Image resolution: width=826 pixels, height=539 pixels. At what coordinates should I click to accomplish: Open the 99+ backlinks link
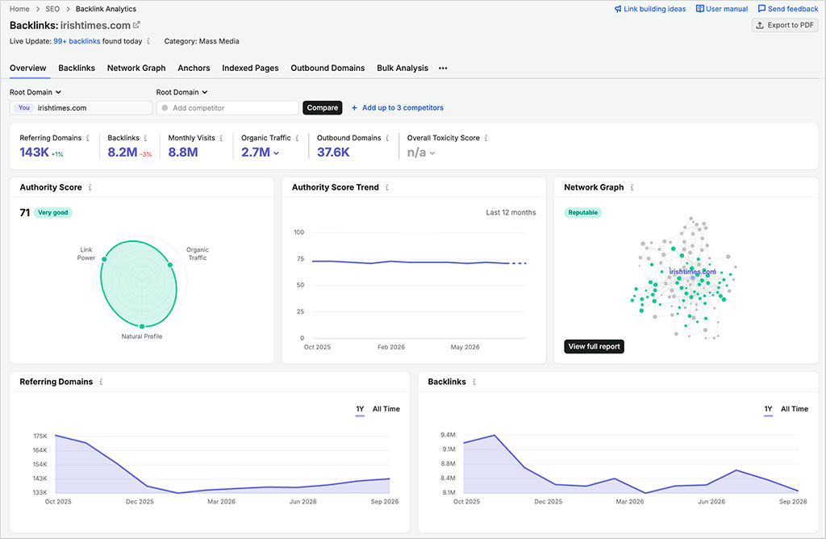coord(77,41)
